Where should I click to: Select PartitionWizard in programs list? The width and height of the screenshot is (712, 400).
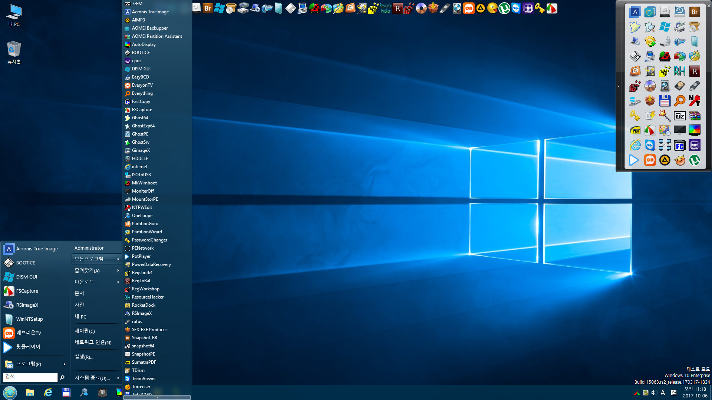coord(157,232)
